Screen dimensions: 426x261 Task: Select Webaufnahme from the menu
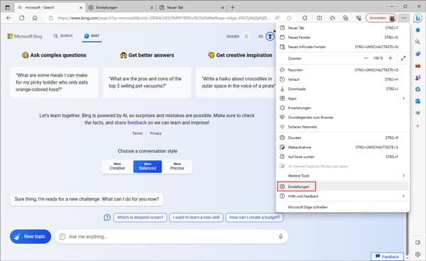coord(343,147)
